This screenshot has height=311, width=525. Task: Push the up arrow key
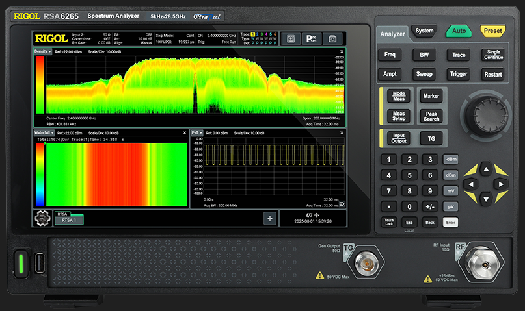[x=486, y=169]
